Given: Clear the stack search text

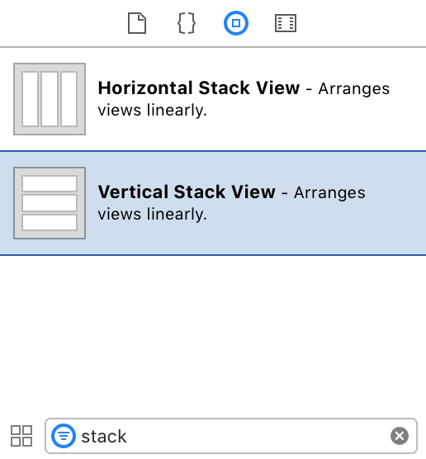Looking at the screenshot, I should click(400, 436).
